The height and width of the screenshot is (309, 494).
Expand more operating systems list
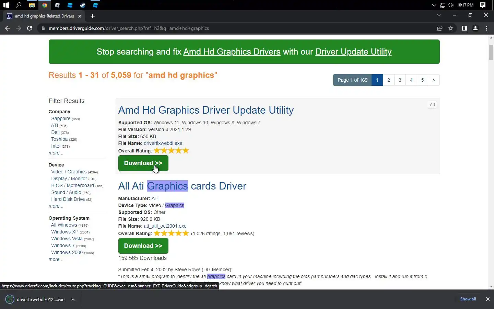[x=56, y=259]
